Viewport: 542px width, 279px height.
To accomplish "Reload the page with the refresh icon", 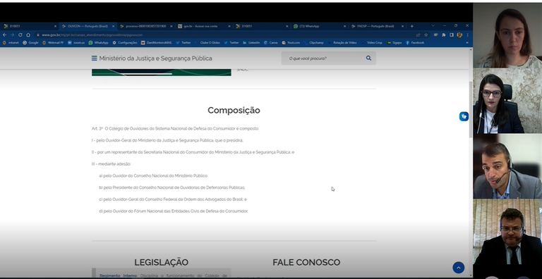I will (x=20, y=35).
